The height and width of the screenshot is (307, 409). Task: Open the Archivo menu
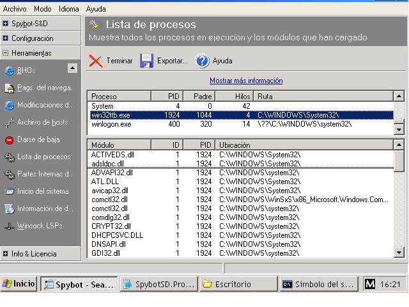15,9
